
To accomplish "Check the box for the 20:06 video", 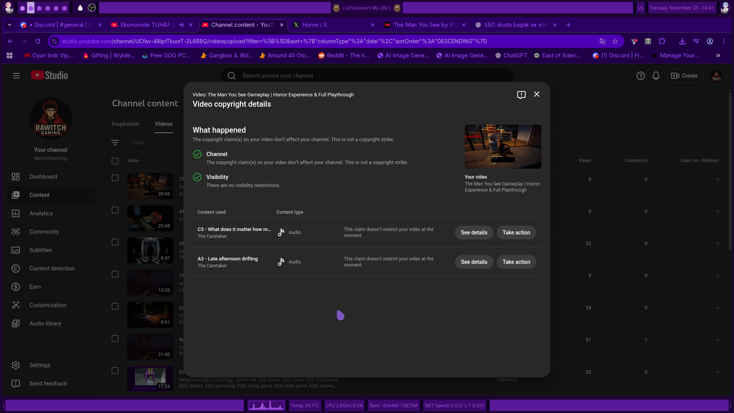I will coord(115,178).
